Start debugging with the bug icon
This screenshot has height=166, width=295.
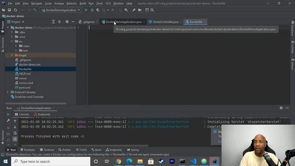(92, 10)
